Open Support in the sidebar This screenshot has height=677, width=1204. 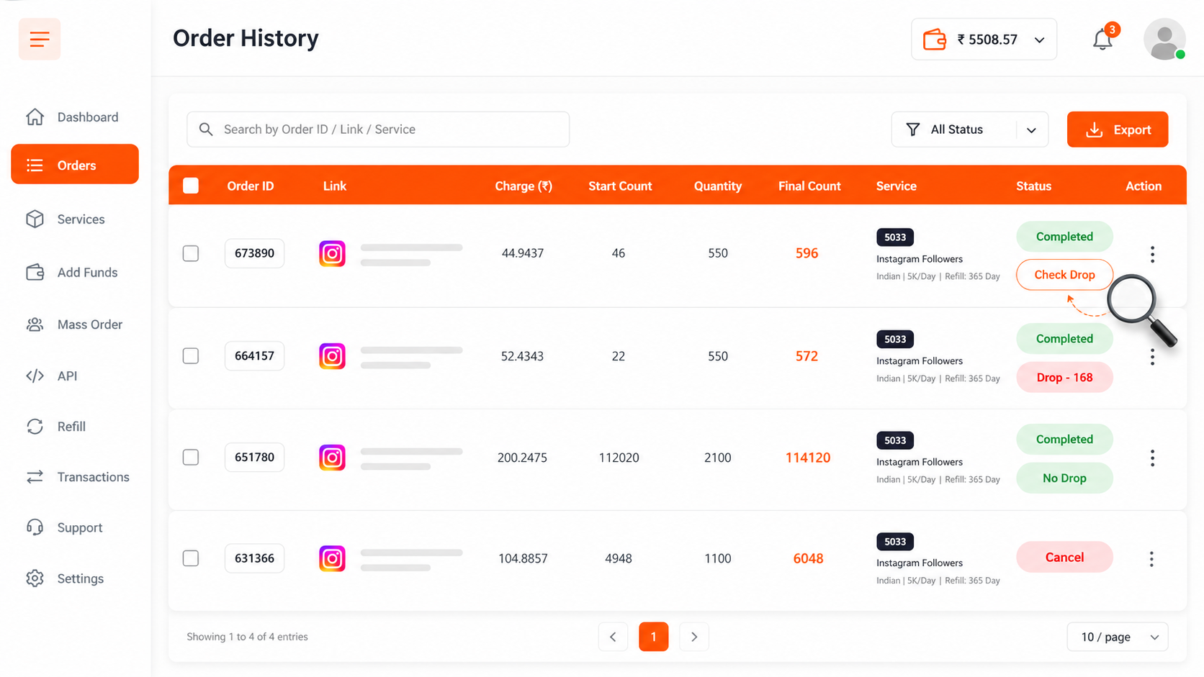(75, 527)
